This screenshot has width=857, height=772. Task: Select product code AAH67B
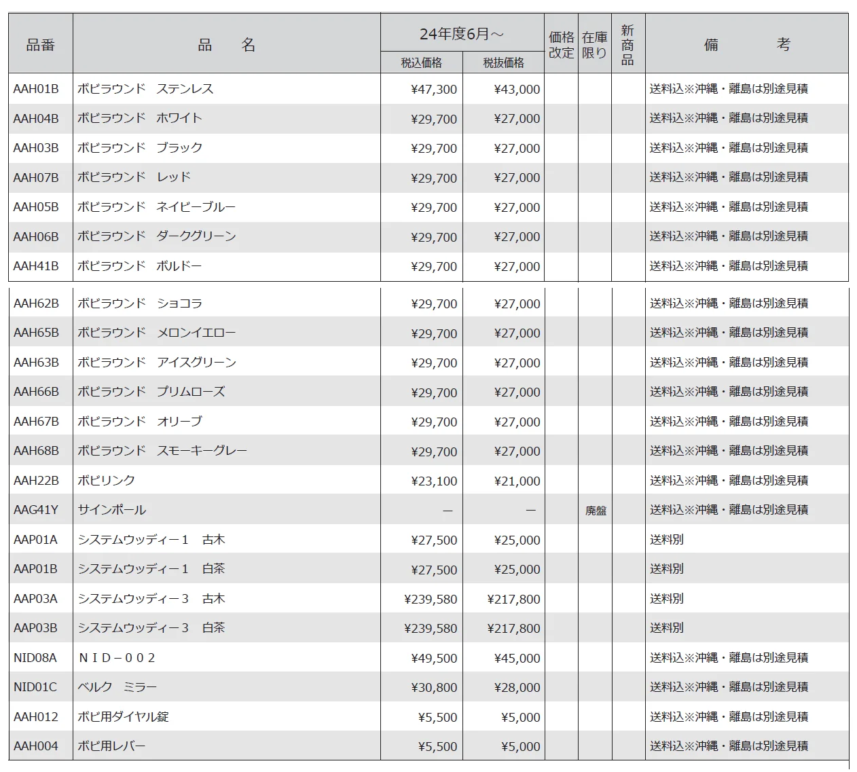pyautogui.click(x=36, y=422)
